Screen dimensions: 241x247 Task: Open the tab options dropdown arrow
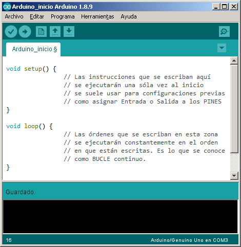click(222, 48)
